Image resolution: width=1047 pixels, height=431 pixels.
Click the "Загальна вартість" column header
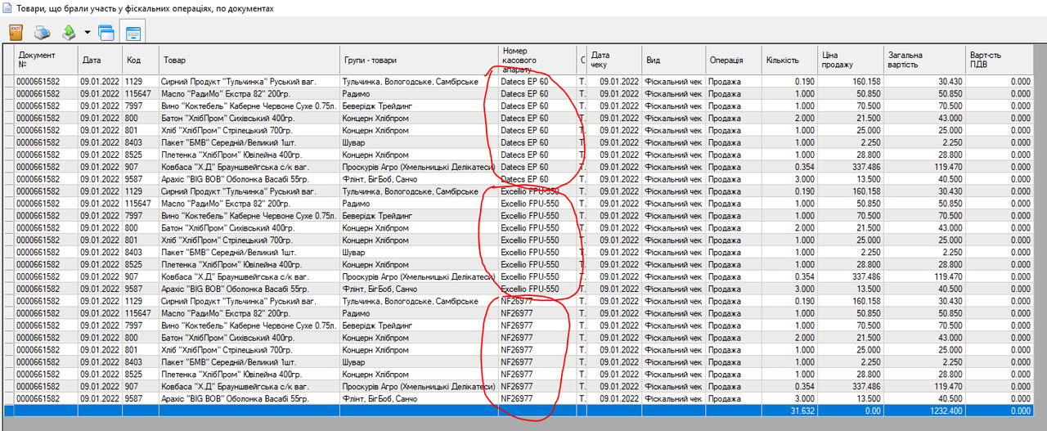[924, 61]
